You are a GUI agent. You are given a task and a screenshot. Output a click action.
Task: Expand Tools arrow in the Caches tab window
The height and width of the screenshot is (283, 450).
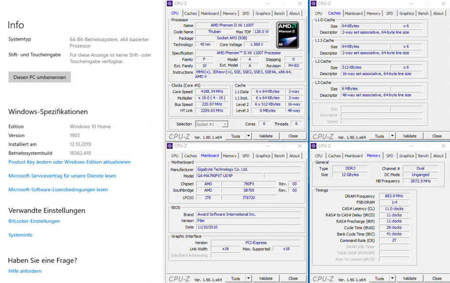point(392,136)
